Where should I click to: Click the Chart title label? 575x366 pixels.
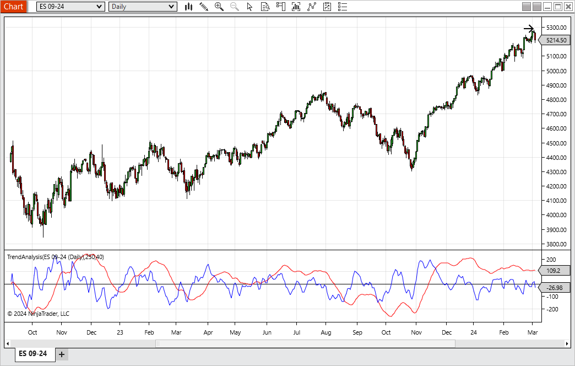14,7
